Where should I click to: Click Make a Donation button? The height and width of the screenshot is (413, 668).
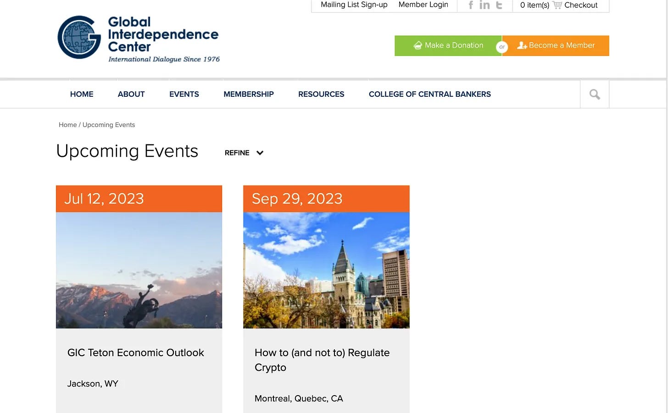click(x=448, y=46)
